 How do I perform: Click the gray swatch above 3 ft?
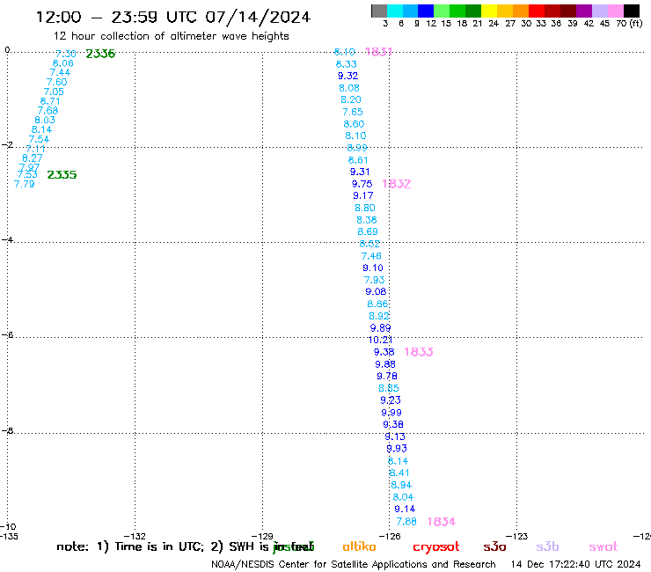tap(379, 11)
